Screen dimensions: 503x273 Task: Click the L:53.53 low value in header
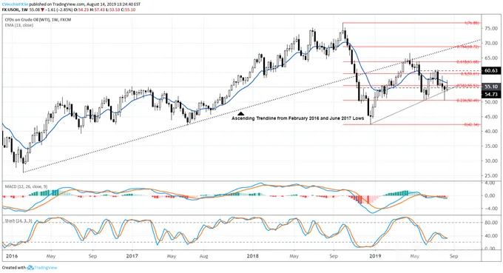tap(112, 10)
